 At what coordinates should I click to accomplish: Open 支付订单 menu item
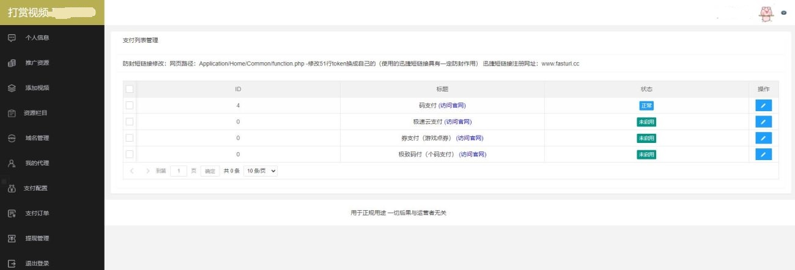(52, 213)
